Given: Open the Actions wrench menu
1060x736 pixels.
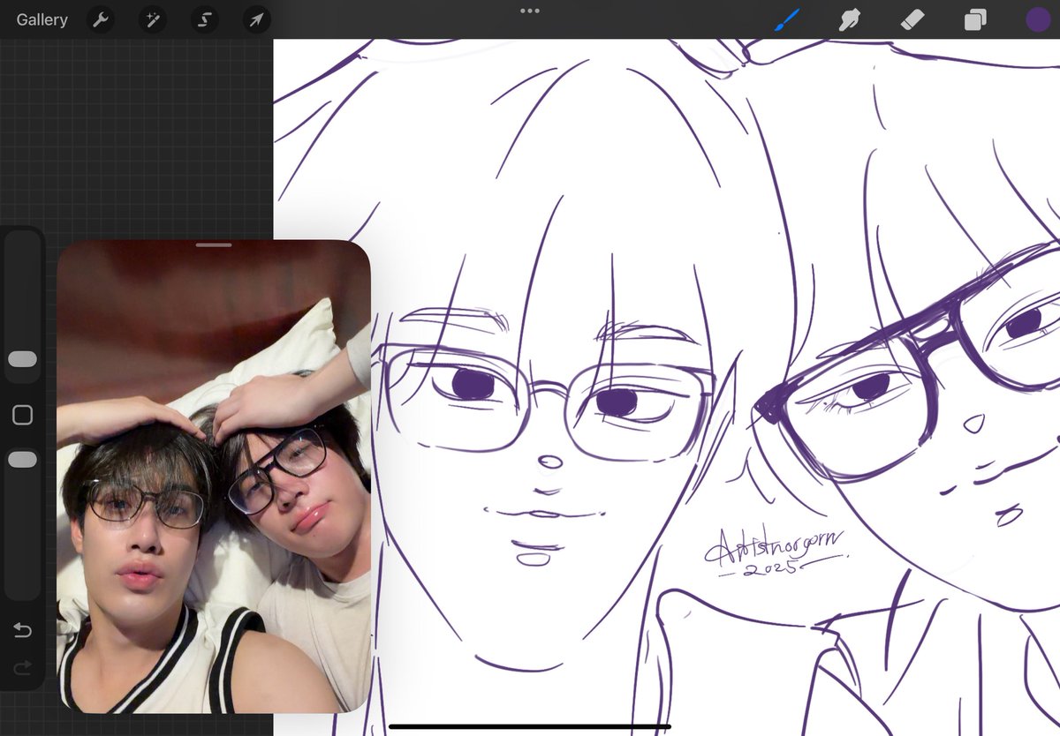Looking at the screenshot, I should point(101,19).
